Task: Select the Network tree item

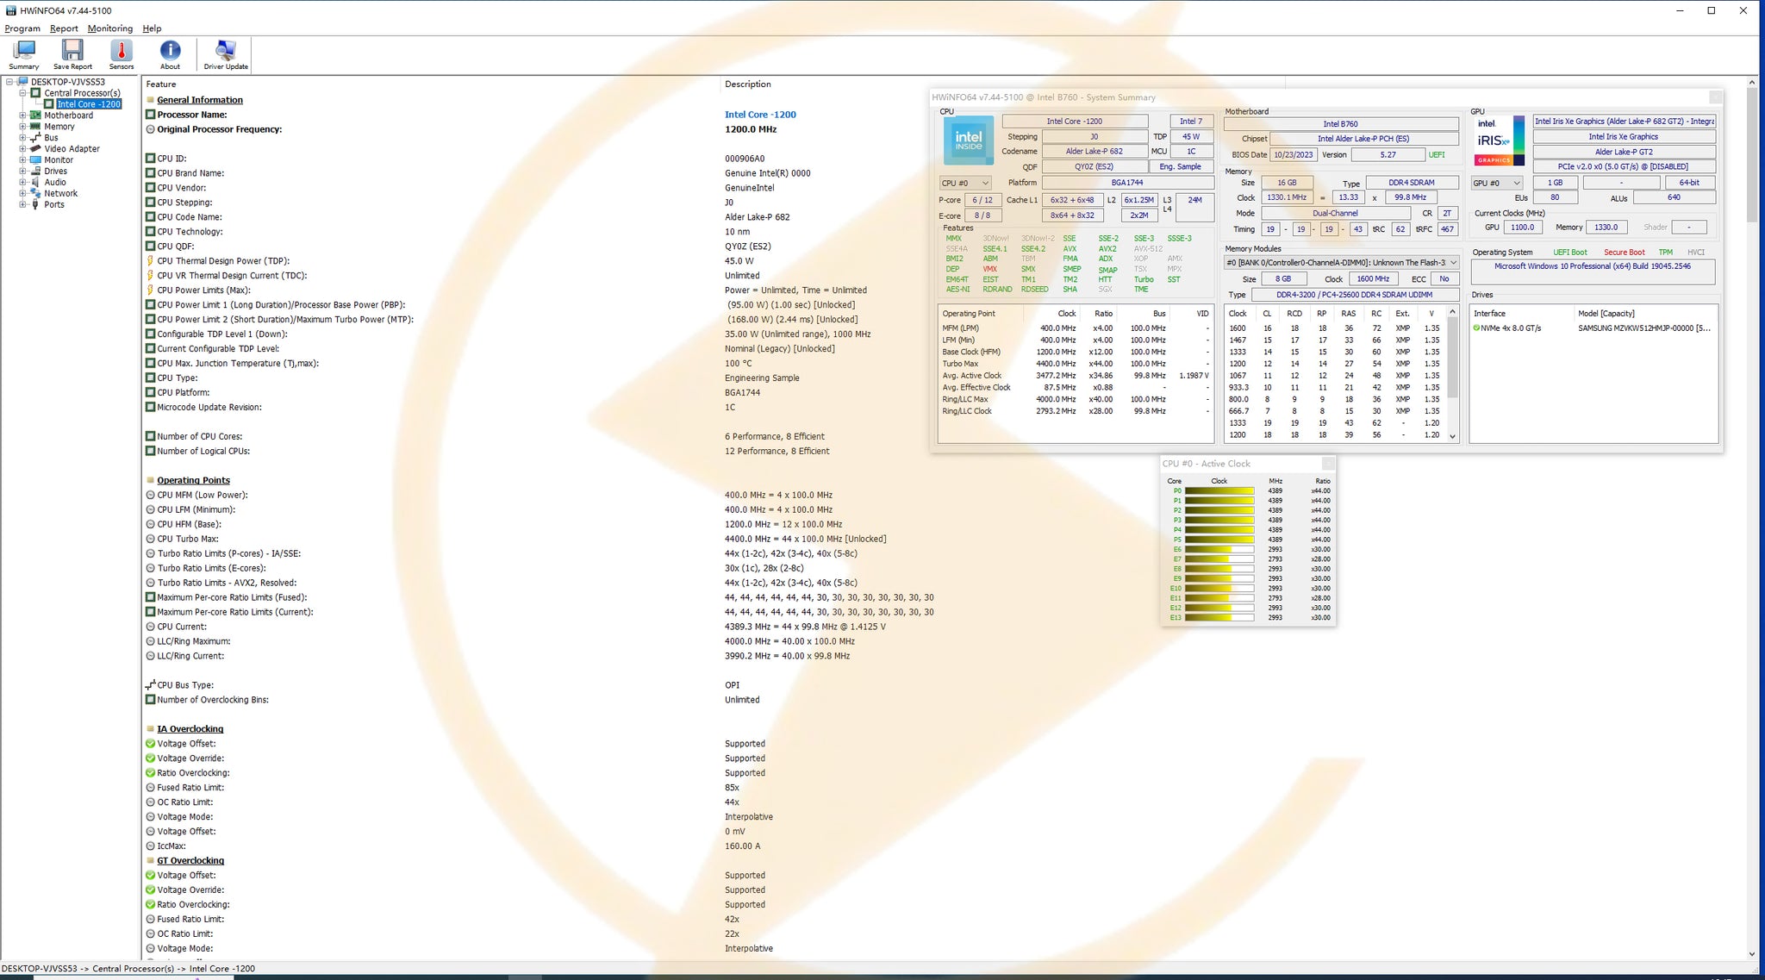Action: coord(60,194)
